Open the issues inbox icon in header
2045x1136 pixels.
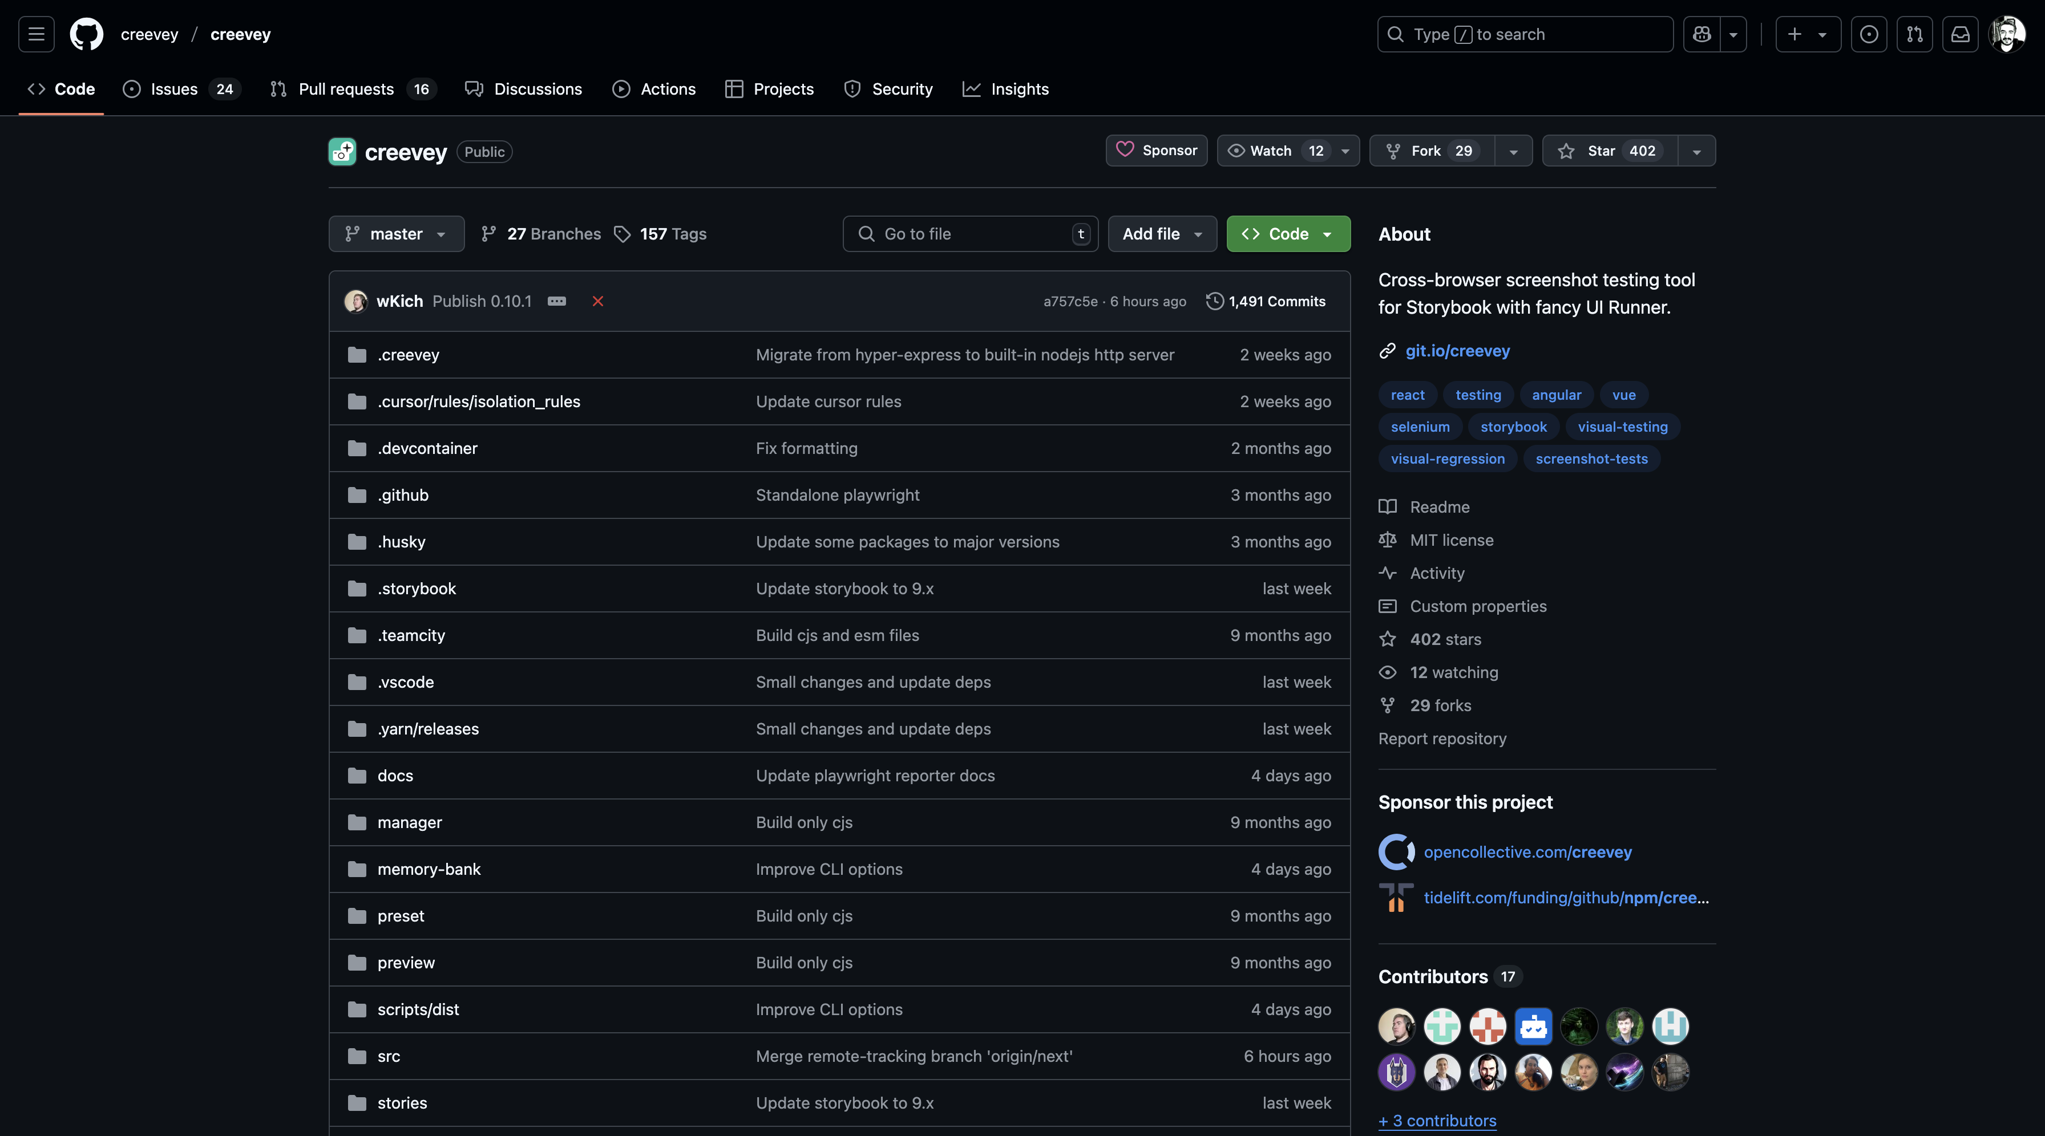pyautogui.click(x=1869, y=34)
